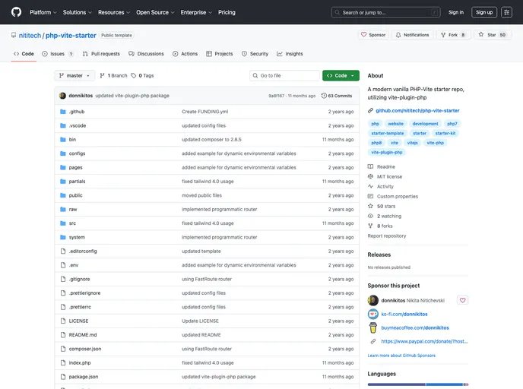Image resolution: width=523 pixels, height=389 pixels.
Task: Switch to the Projects tab
Action: [220, 54]
